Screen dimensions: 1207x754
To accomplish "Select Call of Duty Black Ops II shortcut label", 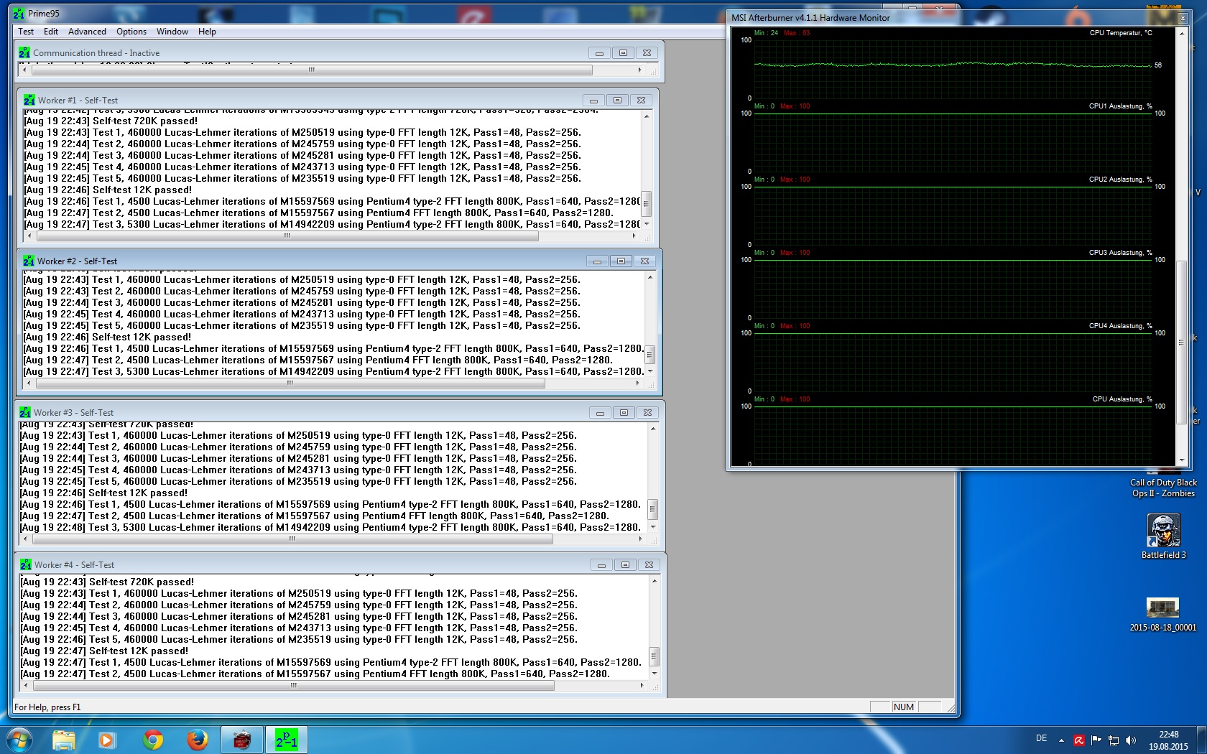I will [x=1163, y=488].
